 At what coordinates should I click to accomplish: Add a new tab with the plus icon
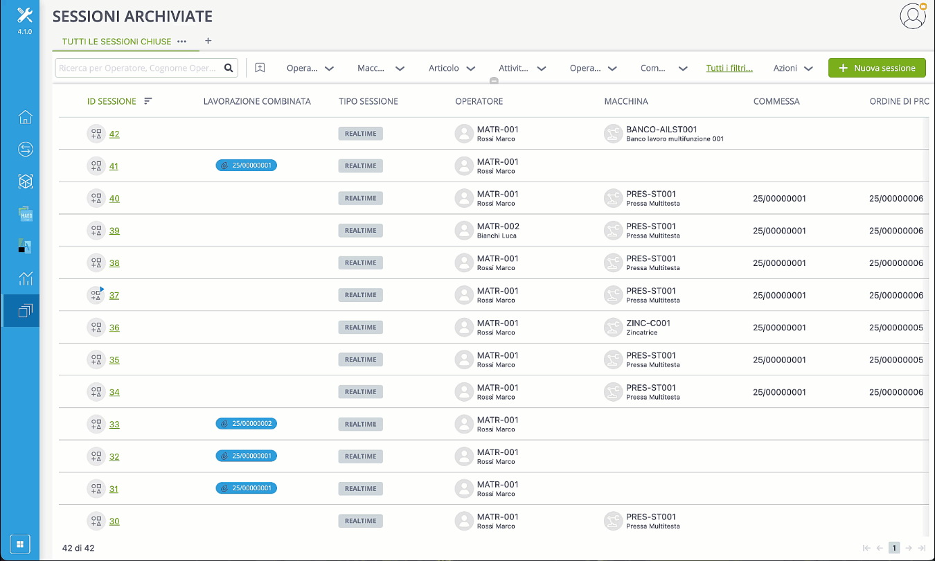coord(208,41)
